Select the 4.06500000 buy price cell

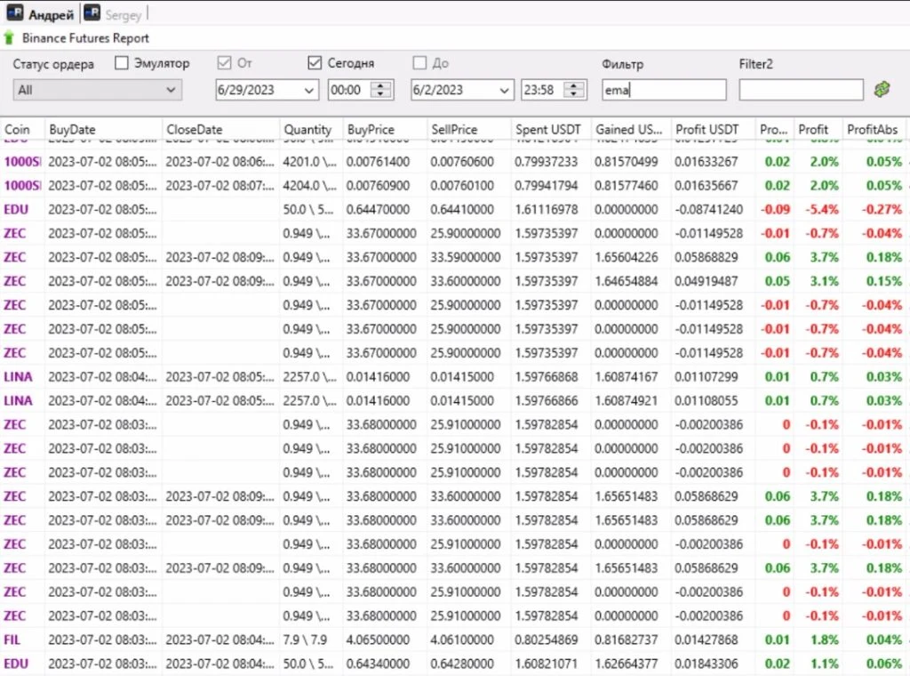378,640
